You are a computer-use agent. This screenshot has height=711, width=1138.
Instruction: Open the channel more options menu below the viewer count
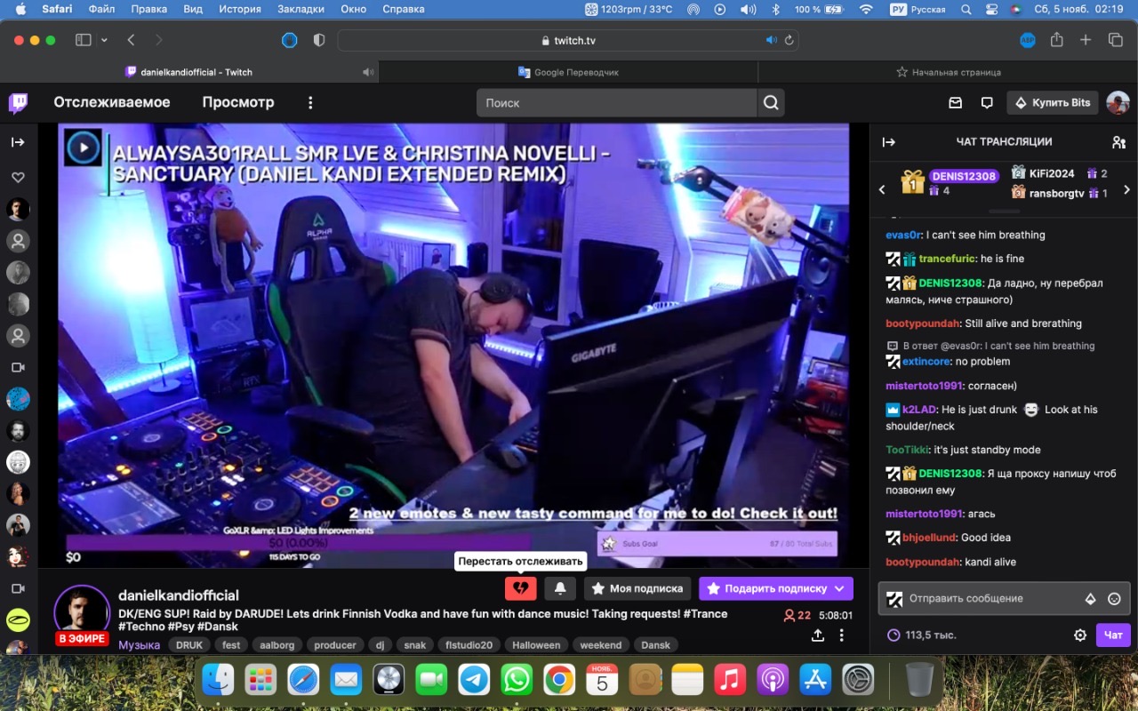(842, 635)
